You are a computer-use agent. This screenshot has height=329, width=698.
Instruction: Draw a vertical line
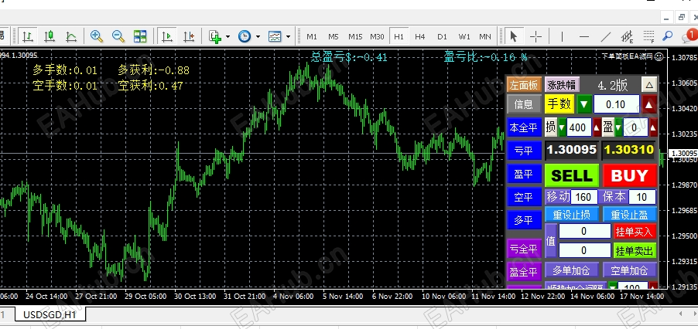tap(563, 36)
